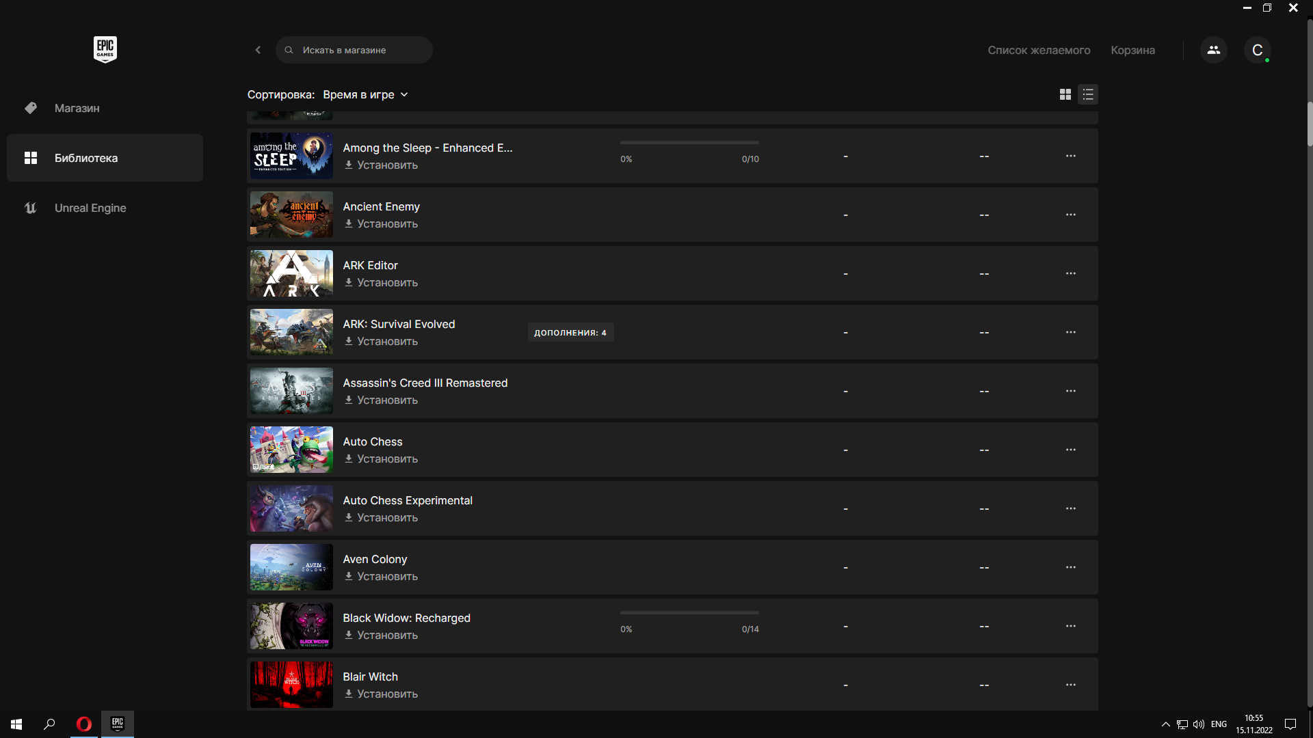Click the Epic Games logo
Screen dimensions: 1313x738
coord(105,49)
